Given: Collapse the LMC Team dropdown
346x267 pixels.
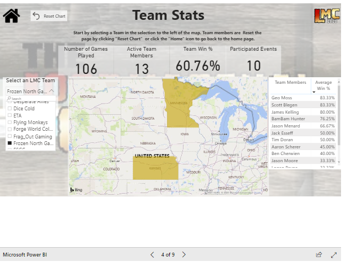Looking at the screenshot, I should tap(51, 91).
